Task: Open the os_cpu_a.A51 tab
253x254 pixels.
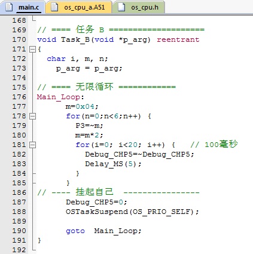Action: tap(78, 7)
